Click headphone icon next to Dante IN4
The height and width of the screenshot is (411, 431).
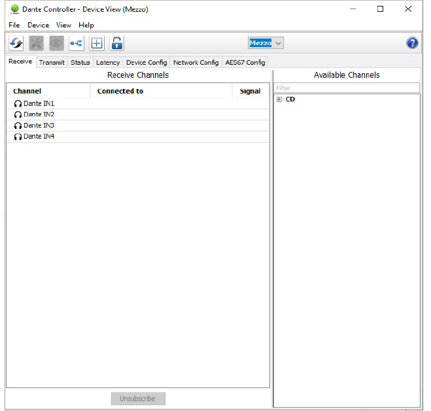[x=18, y=136]
